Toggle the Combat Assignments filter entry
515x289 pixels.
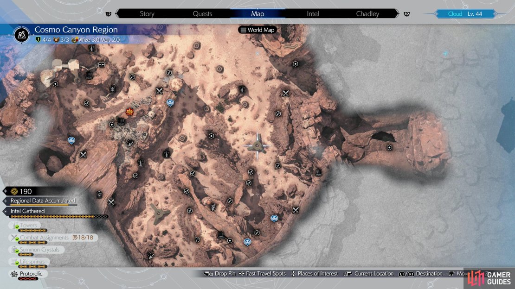coord(53,238)
